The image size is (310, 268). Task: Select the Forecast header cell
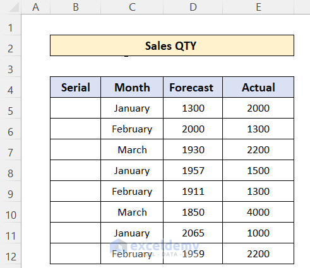[x=193, y=87]
